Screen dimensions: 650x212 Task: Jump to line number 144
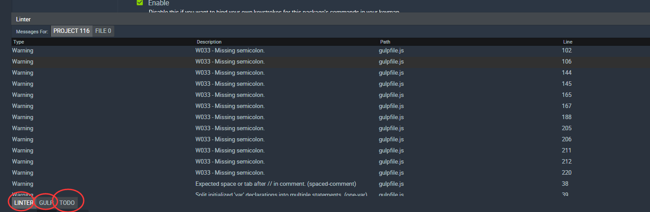coord(567,72)
